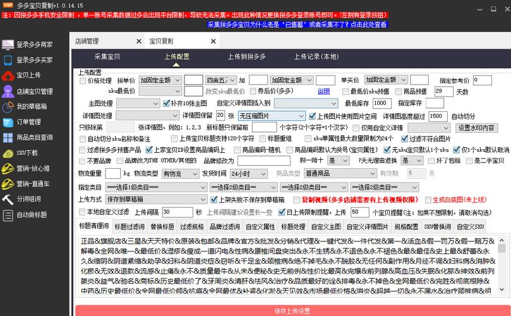This screenshot has height=316, width=511.
Task: Expand 自定义详情图插入到 dropdown
Action: tap(306, 104)
